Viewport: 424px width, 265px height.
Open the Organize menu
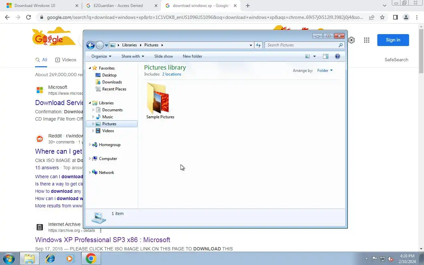101,56
